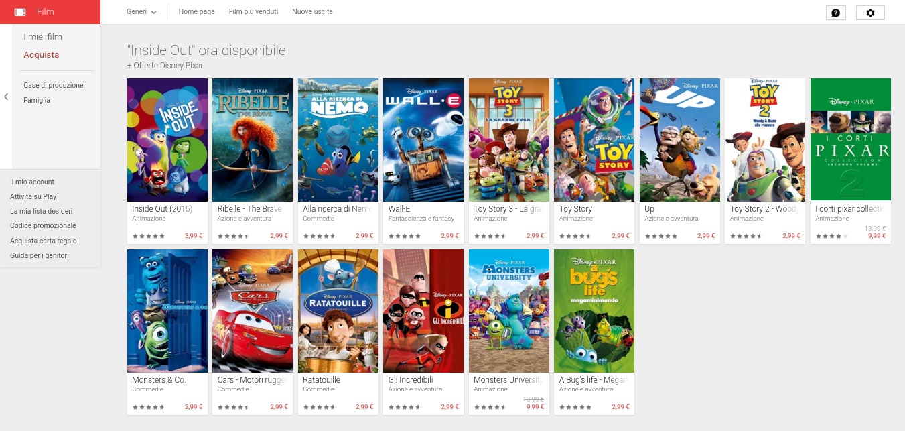Click the Inside Out (2015) title
Viewport: 905px width, 431px height.
coord(162,209)
